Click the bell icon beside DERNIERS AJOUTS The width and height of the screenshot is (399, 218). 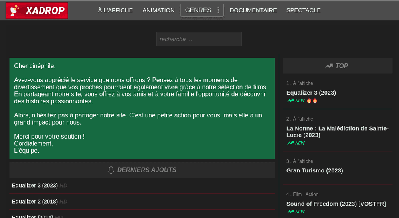pyautogui.click(x=111, y=170)
